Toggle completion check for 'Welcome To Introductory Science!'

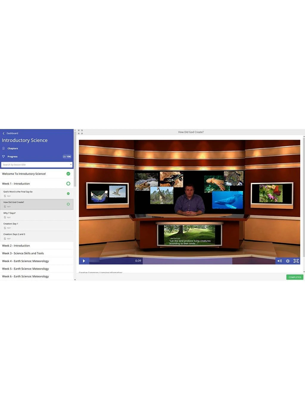pos(68,174)
